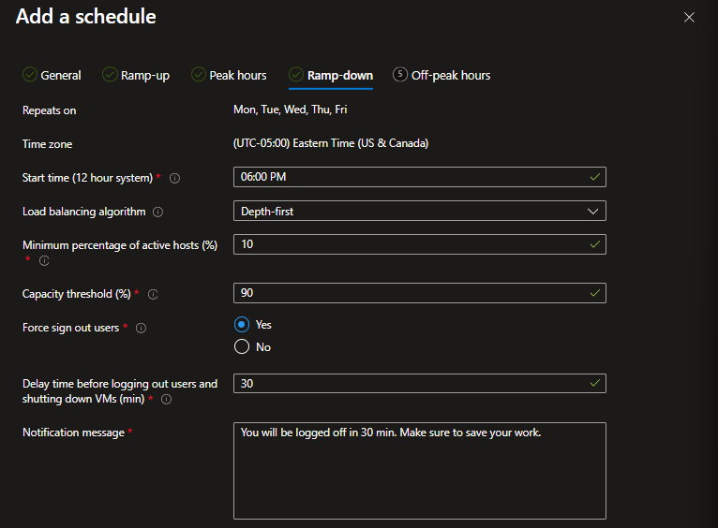Image resolution: width=718 pixels, height=528 pixels.
Task: Click inside the Notification message text box
Action: click(419, 470)
